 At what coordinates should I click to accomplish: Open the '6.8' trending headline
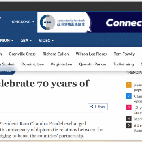pyautogui.click(x=138, y=128)
